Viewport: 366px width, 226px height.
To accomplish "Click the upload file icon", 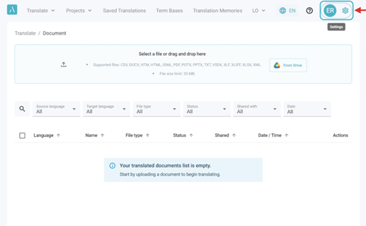I will click(63, 64).
